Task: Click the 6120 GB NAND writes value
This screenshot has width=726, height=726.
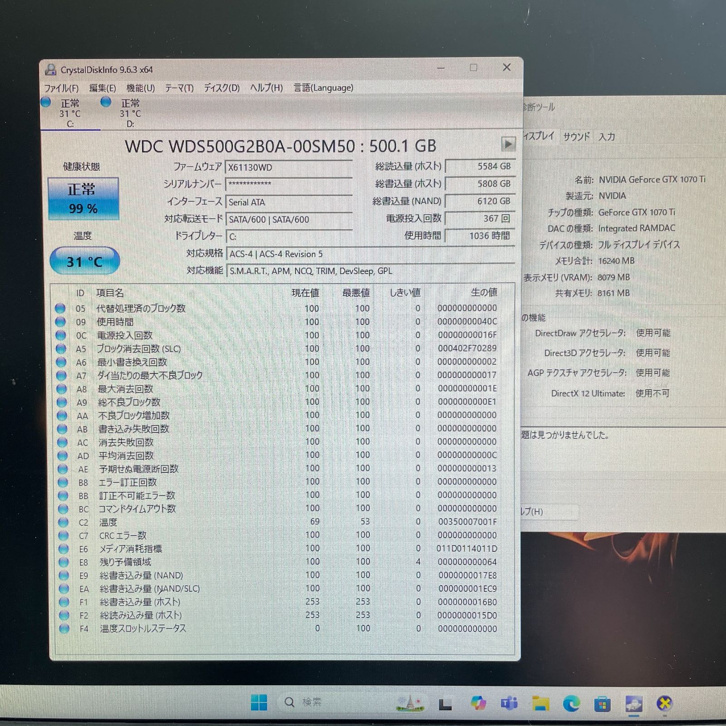Action: pos(480,201)
